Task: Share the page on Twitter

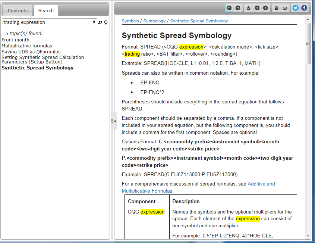Action: [x=296, y=8]
